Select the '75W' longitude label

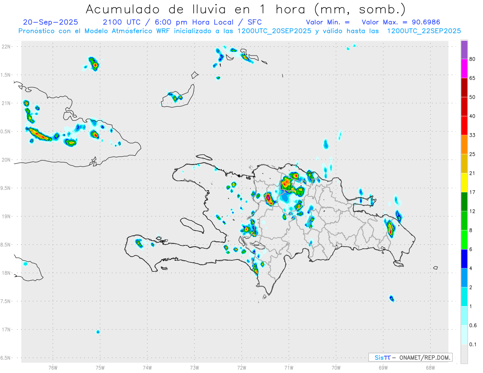(100, 367)
